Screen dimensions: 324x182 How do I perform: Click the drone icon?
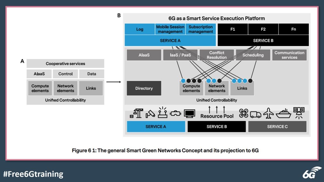pyautogui.click(x=244, y=114)
